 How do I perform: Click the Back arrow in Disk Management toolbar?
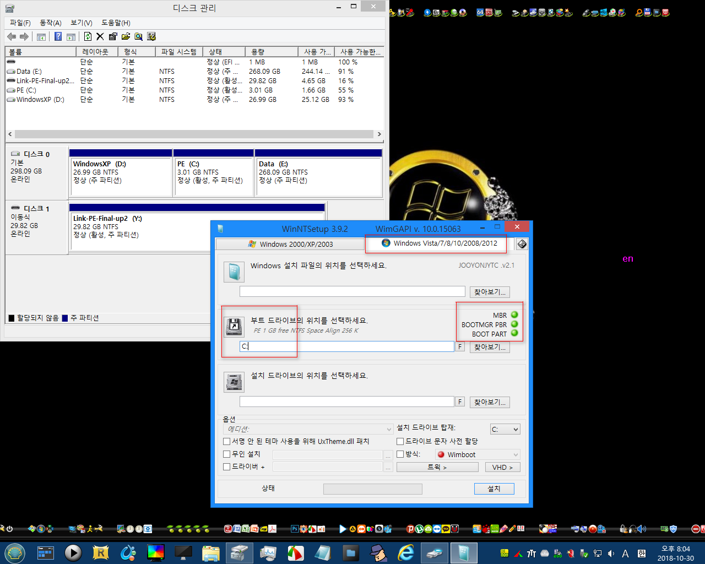pyautogui.click(x=12, y=36)
